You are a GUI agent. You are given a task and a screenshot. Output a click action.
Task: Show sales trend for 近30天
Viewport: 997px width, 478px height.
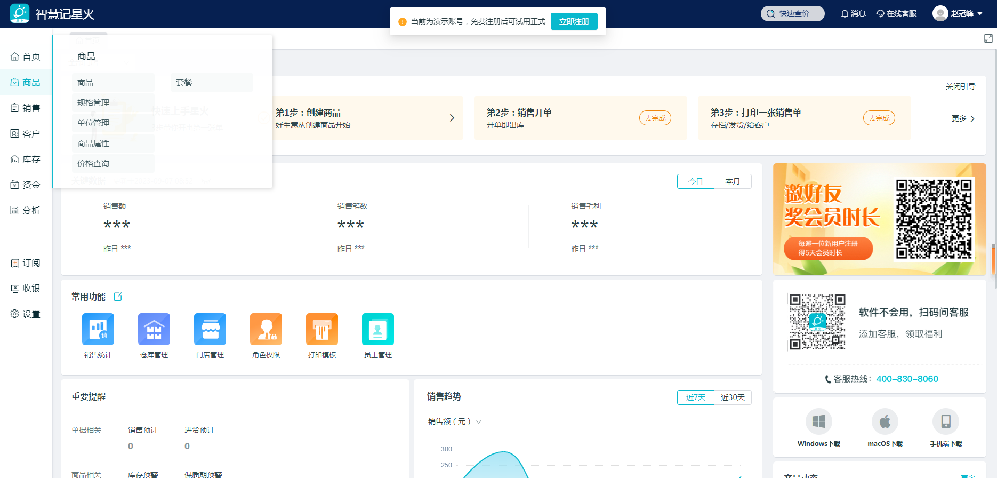(733, 397)
